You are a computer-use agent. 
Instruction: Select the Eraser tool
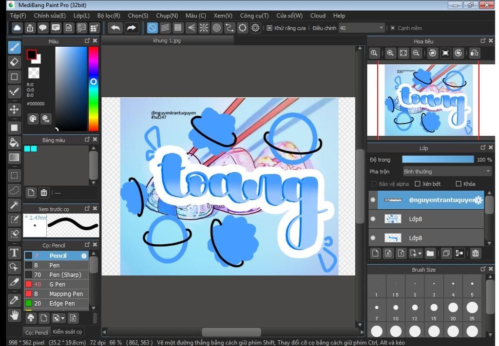point(14,62)
